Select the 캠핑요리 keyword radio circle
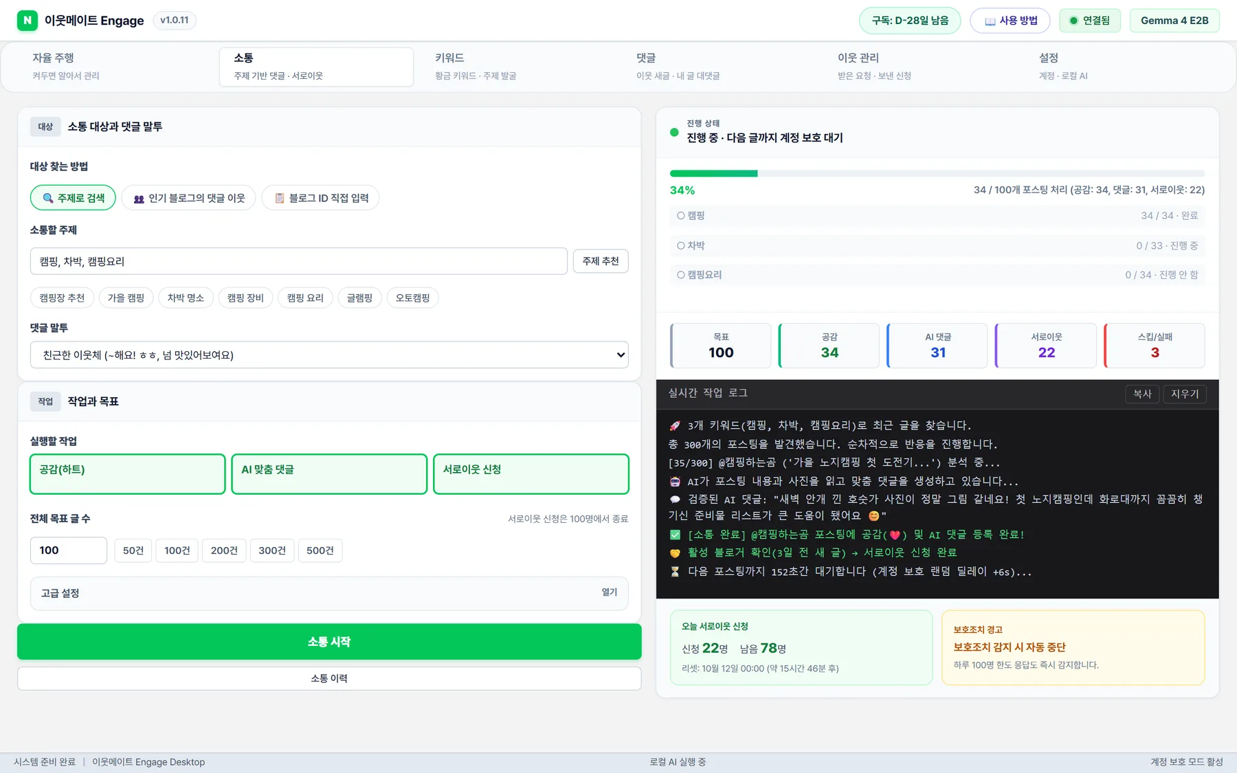The height and width of the screenshot is (773, 1237). pyautogui.click(x=680, y=275)
